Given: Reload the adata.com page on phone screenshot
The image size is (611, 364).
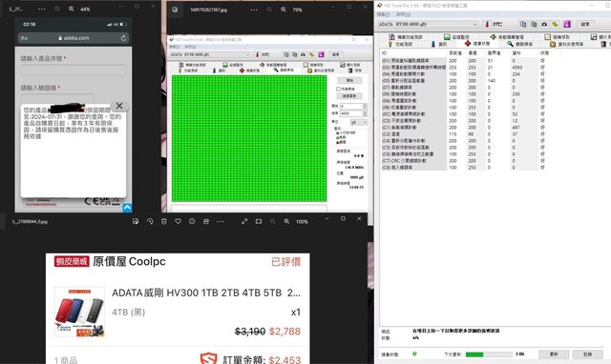Looking at the screenshot, I should 123,38.
